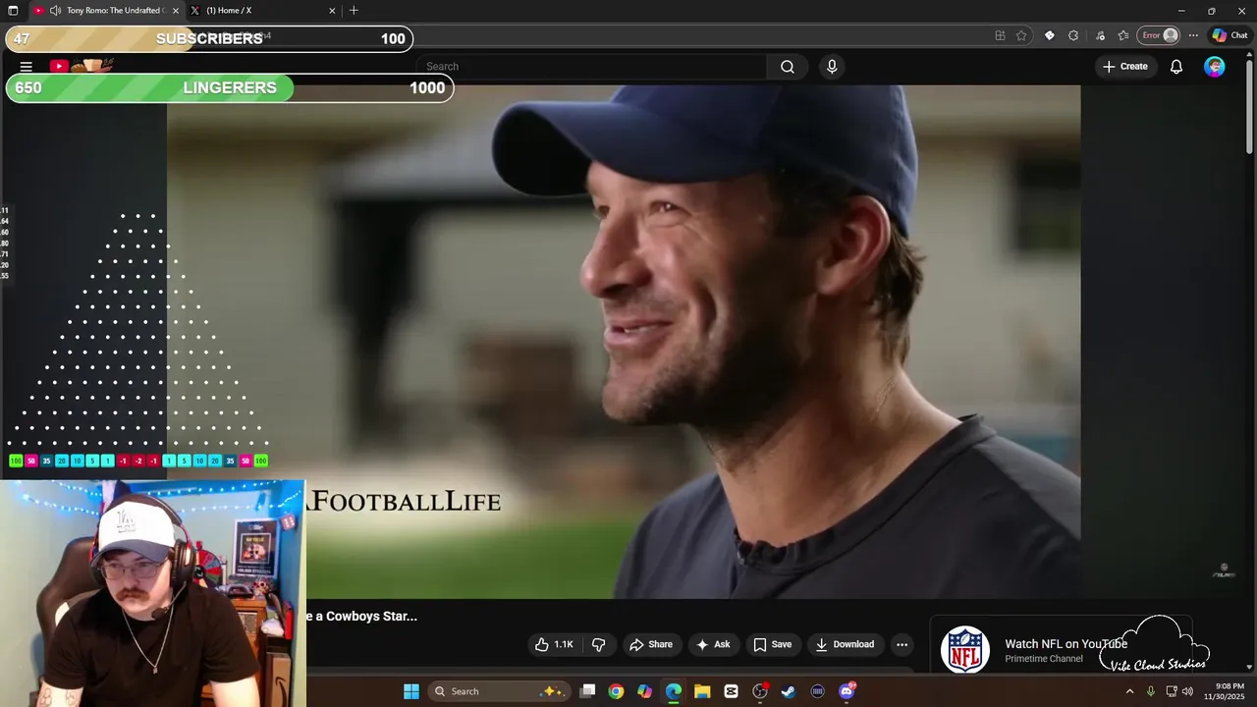Image resolution: width=1257 pixels, height=707 pixels.
Task: Focus the YouTube search field
Action: point(592,67)
